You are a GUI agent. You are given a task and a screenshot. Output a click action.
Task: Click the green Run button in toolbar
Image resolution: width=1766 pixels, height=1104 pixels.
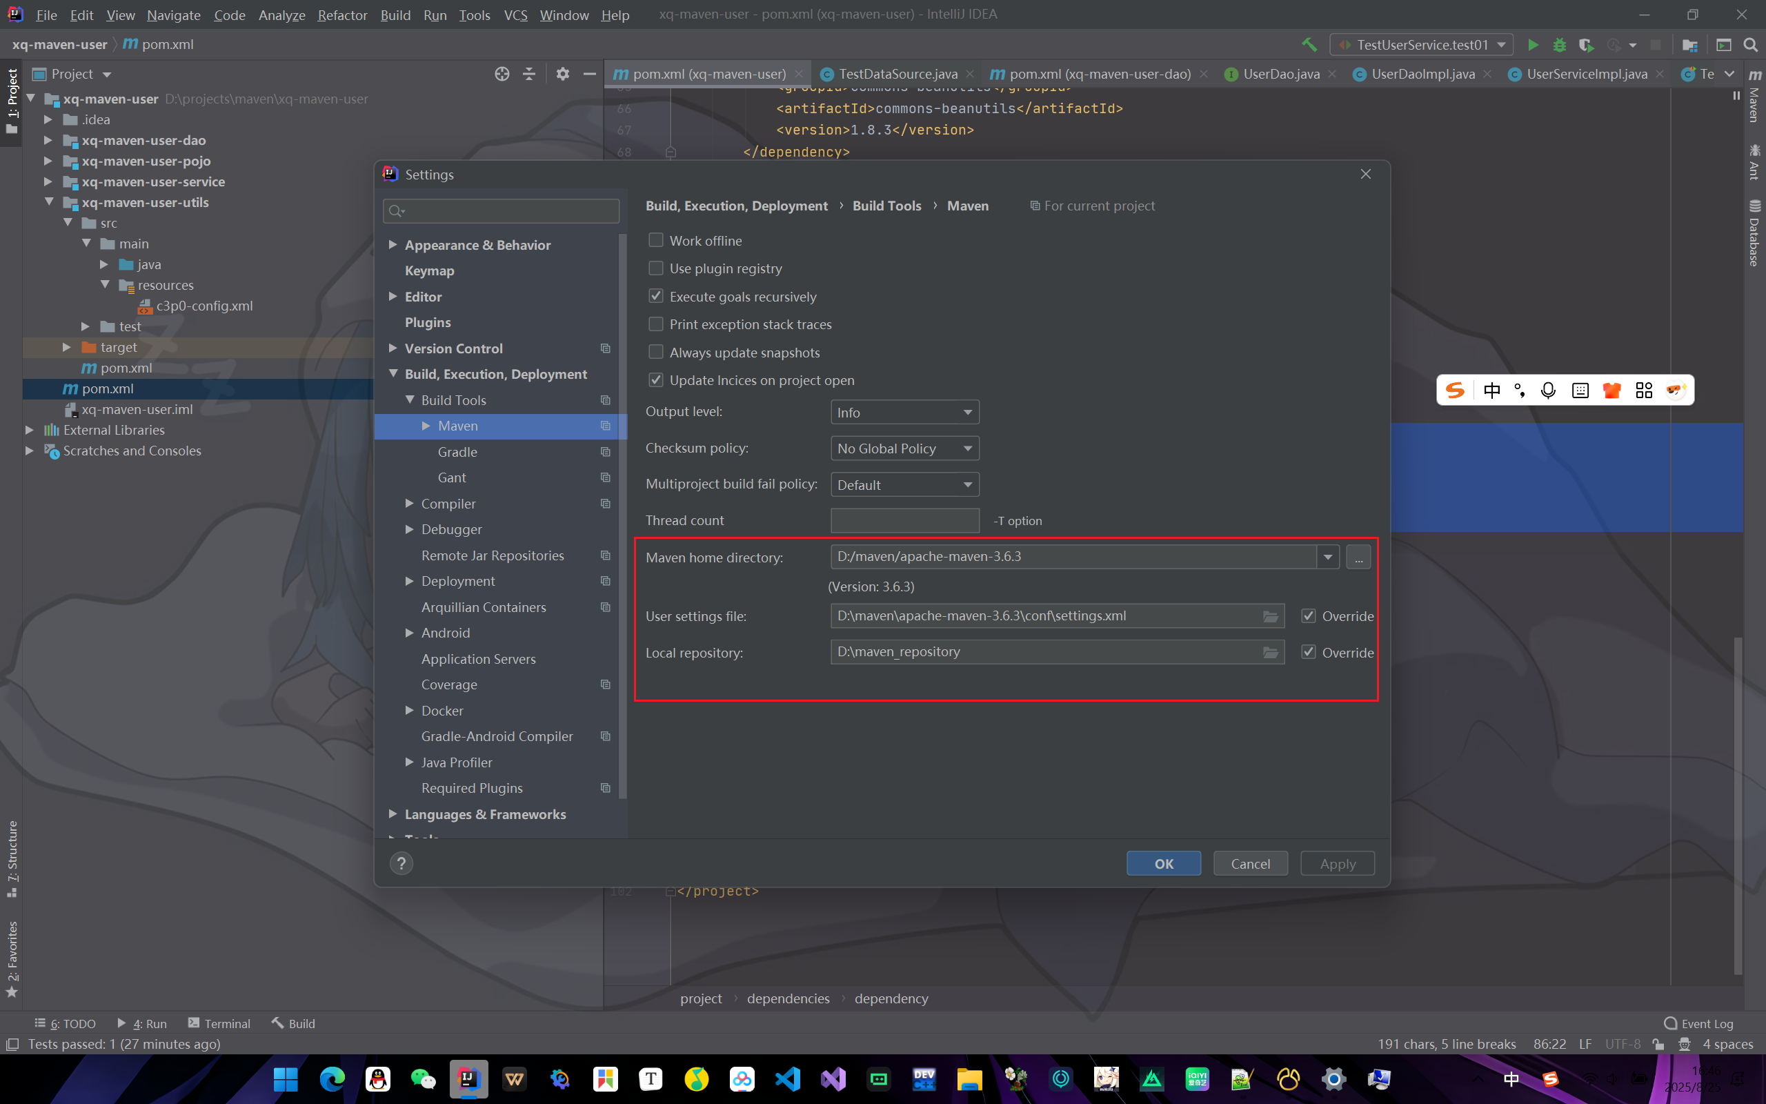[x=1532, y=45]
